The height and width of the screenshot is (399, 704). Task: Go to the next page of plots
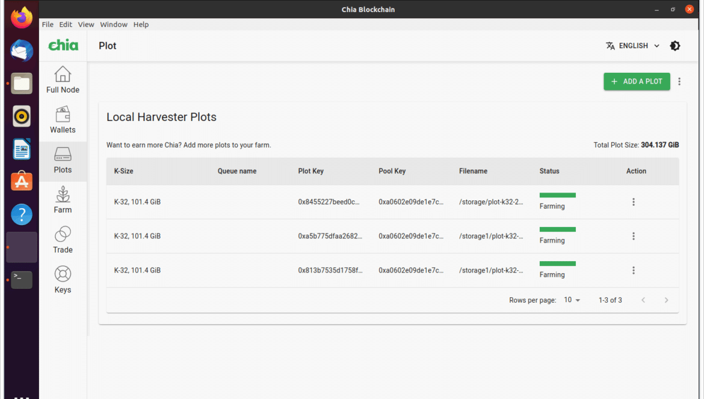click(x=666, y=300)
